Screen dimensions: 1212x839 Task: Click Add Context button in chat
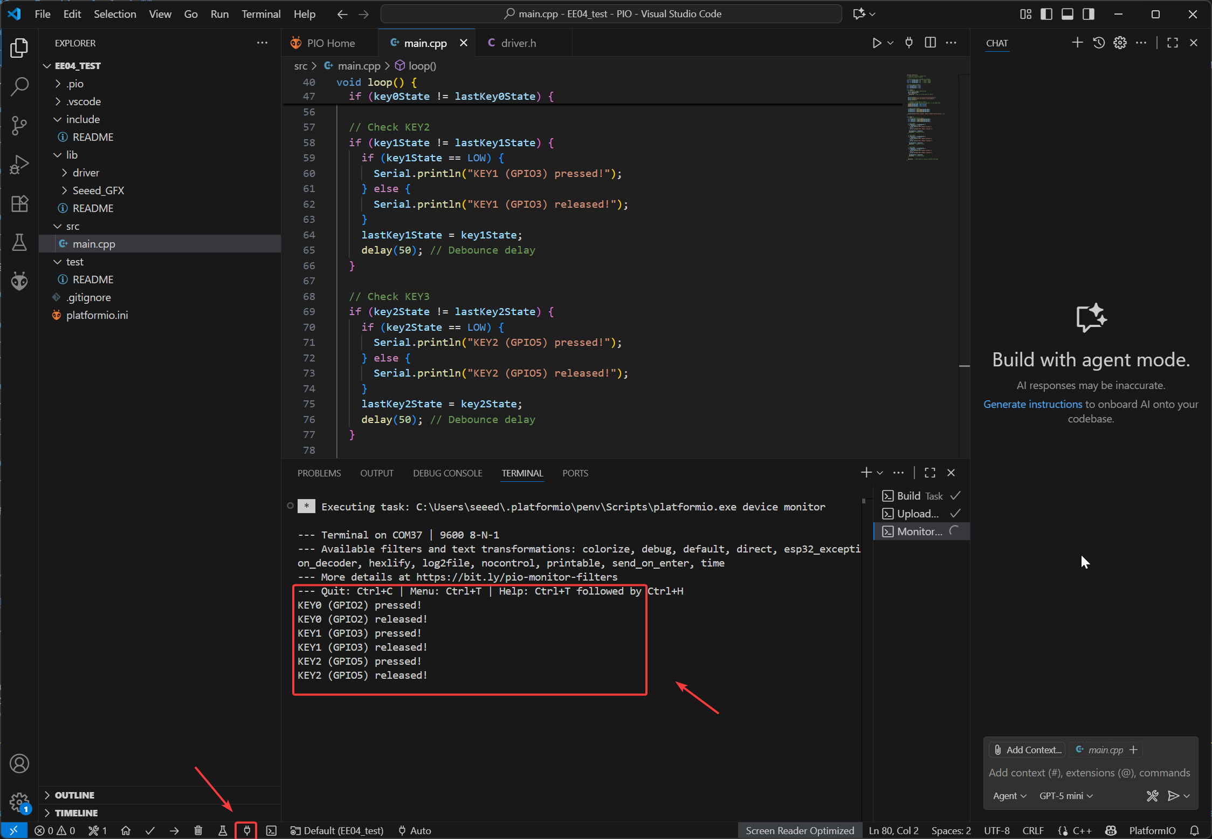[1028, 749]
